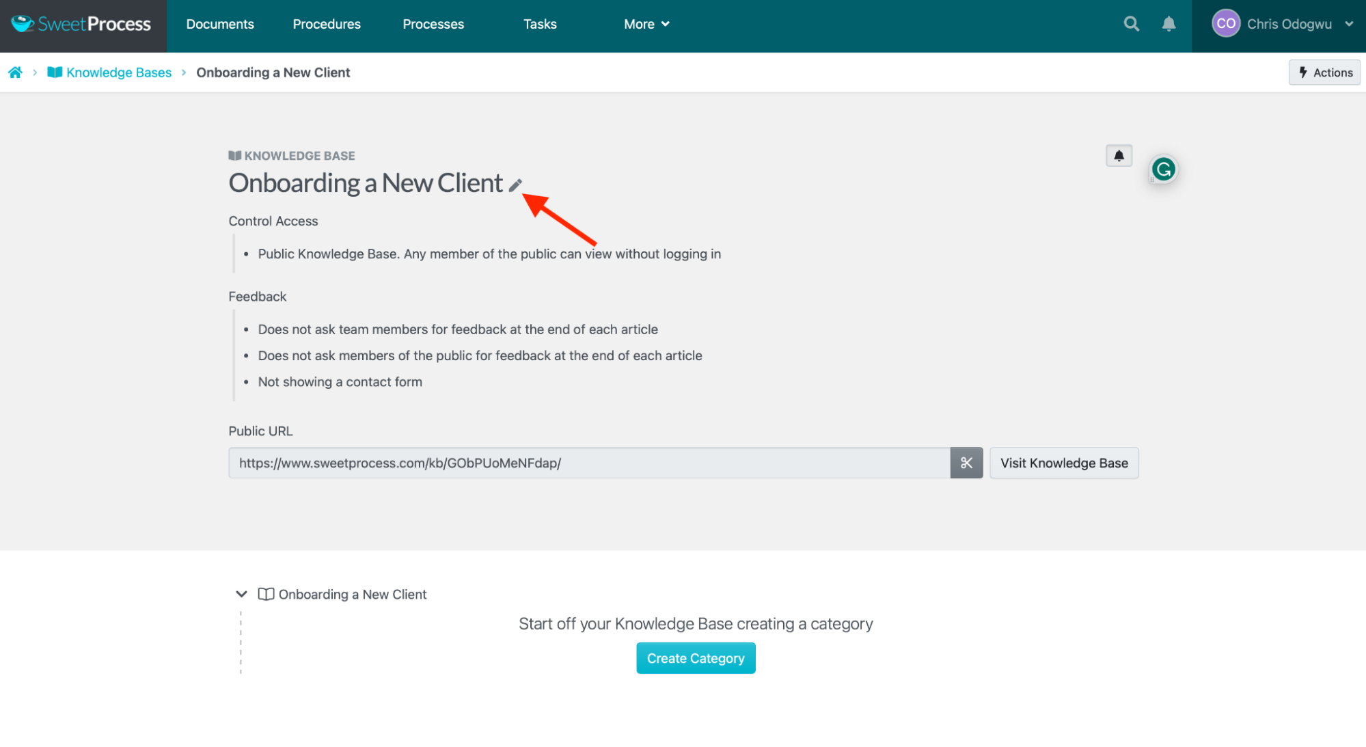This screenshot has height=747, width=1366.
Task: Edit the knowledge base title with pencil icon
Action: pos(517,183)
